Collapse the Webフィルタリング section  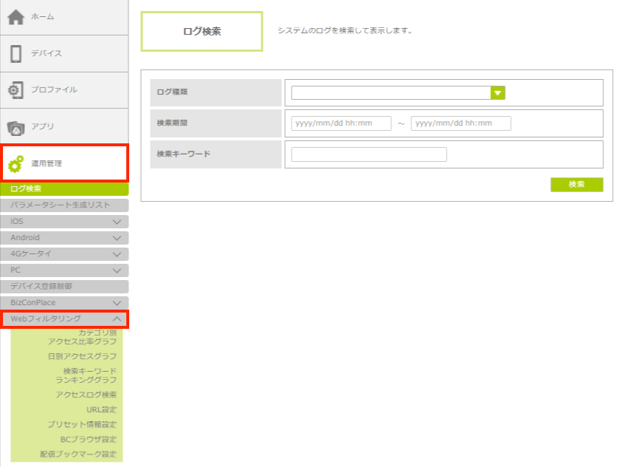point(117,319)
